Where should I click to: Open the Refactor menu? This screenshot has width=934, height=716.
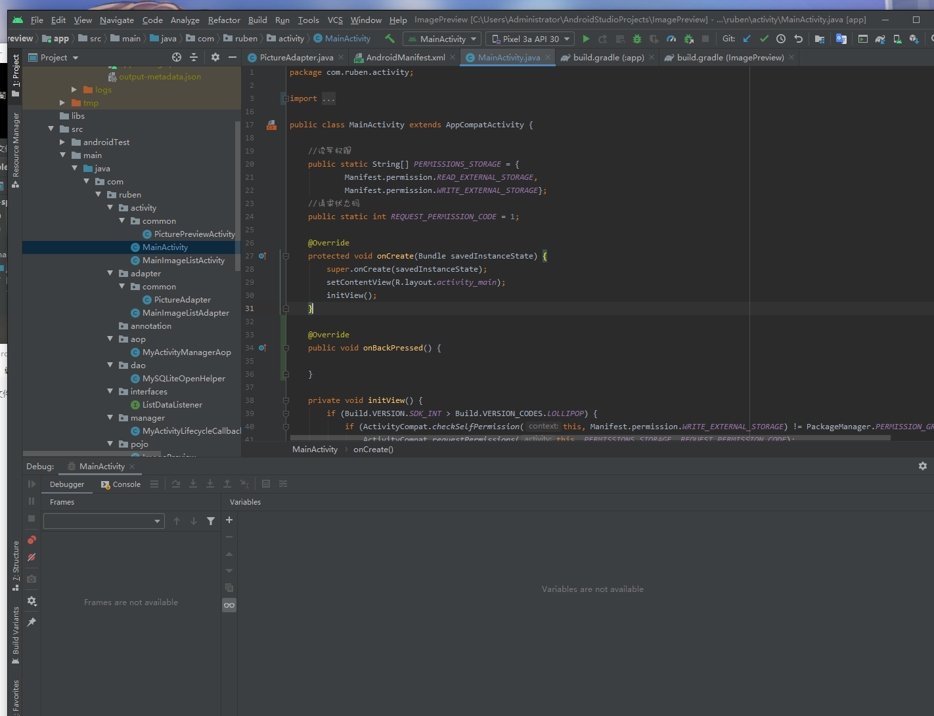(x=224, y=20)
